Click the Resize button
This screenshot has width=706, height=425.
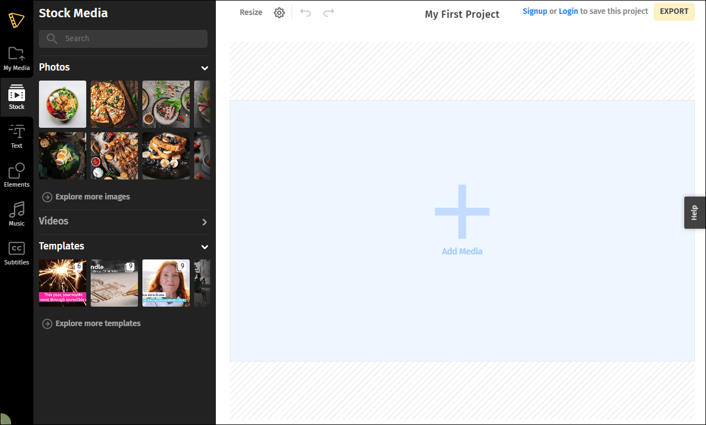click(251, 12)
